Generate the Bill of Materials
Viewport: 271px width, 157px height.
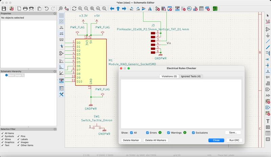(207, 8)
